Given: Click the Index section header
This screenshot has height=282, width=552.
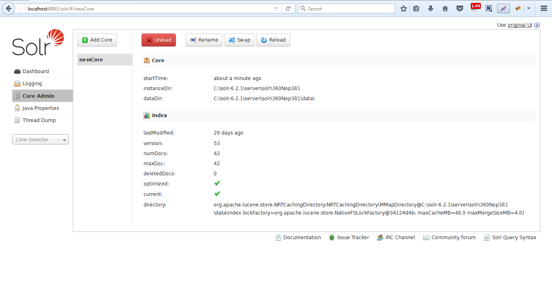Looking at the screenshot, I should (338, 115).
